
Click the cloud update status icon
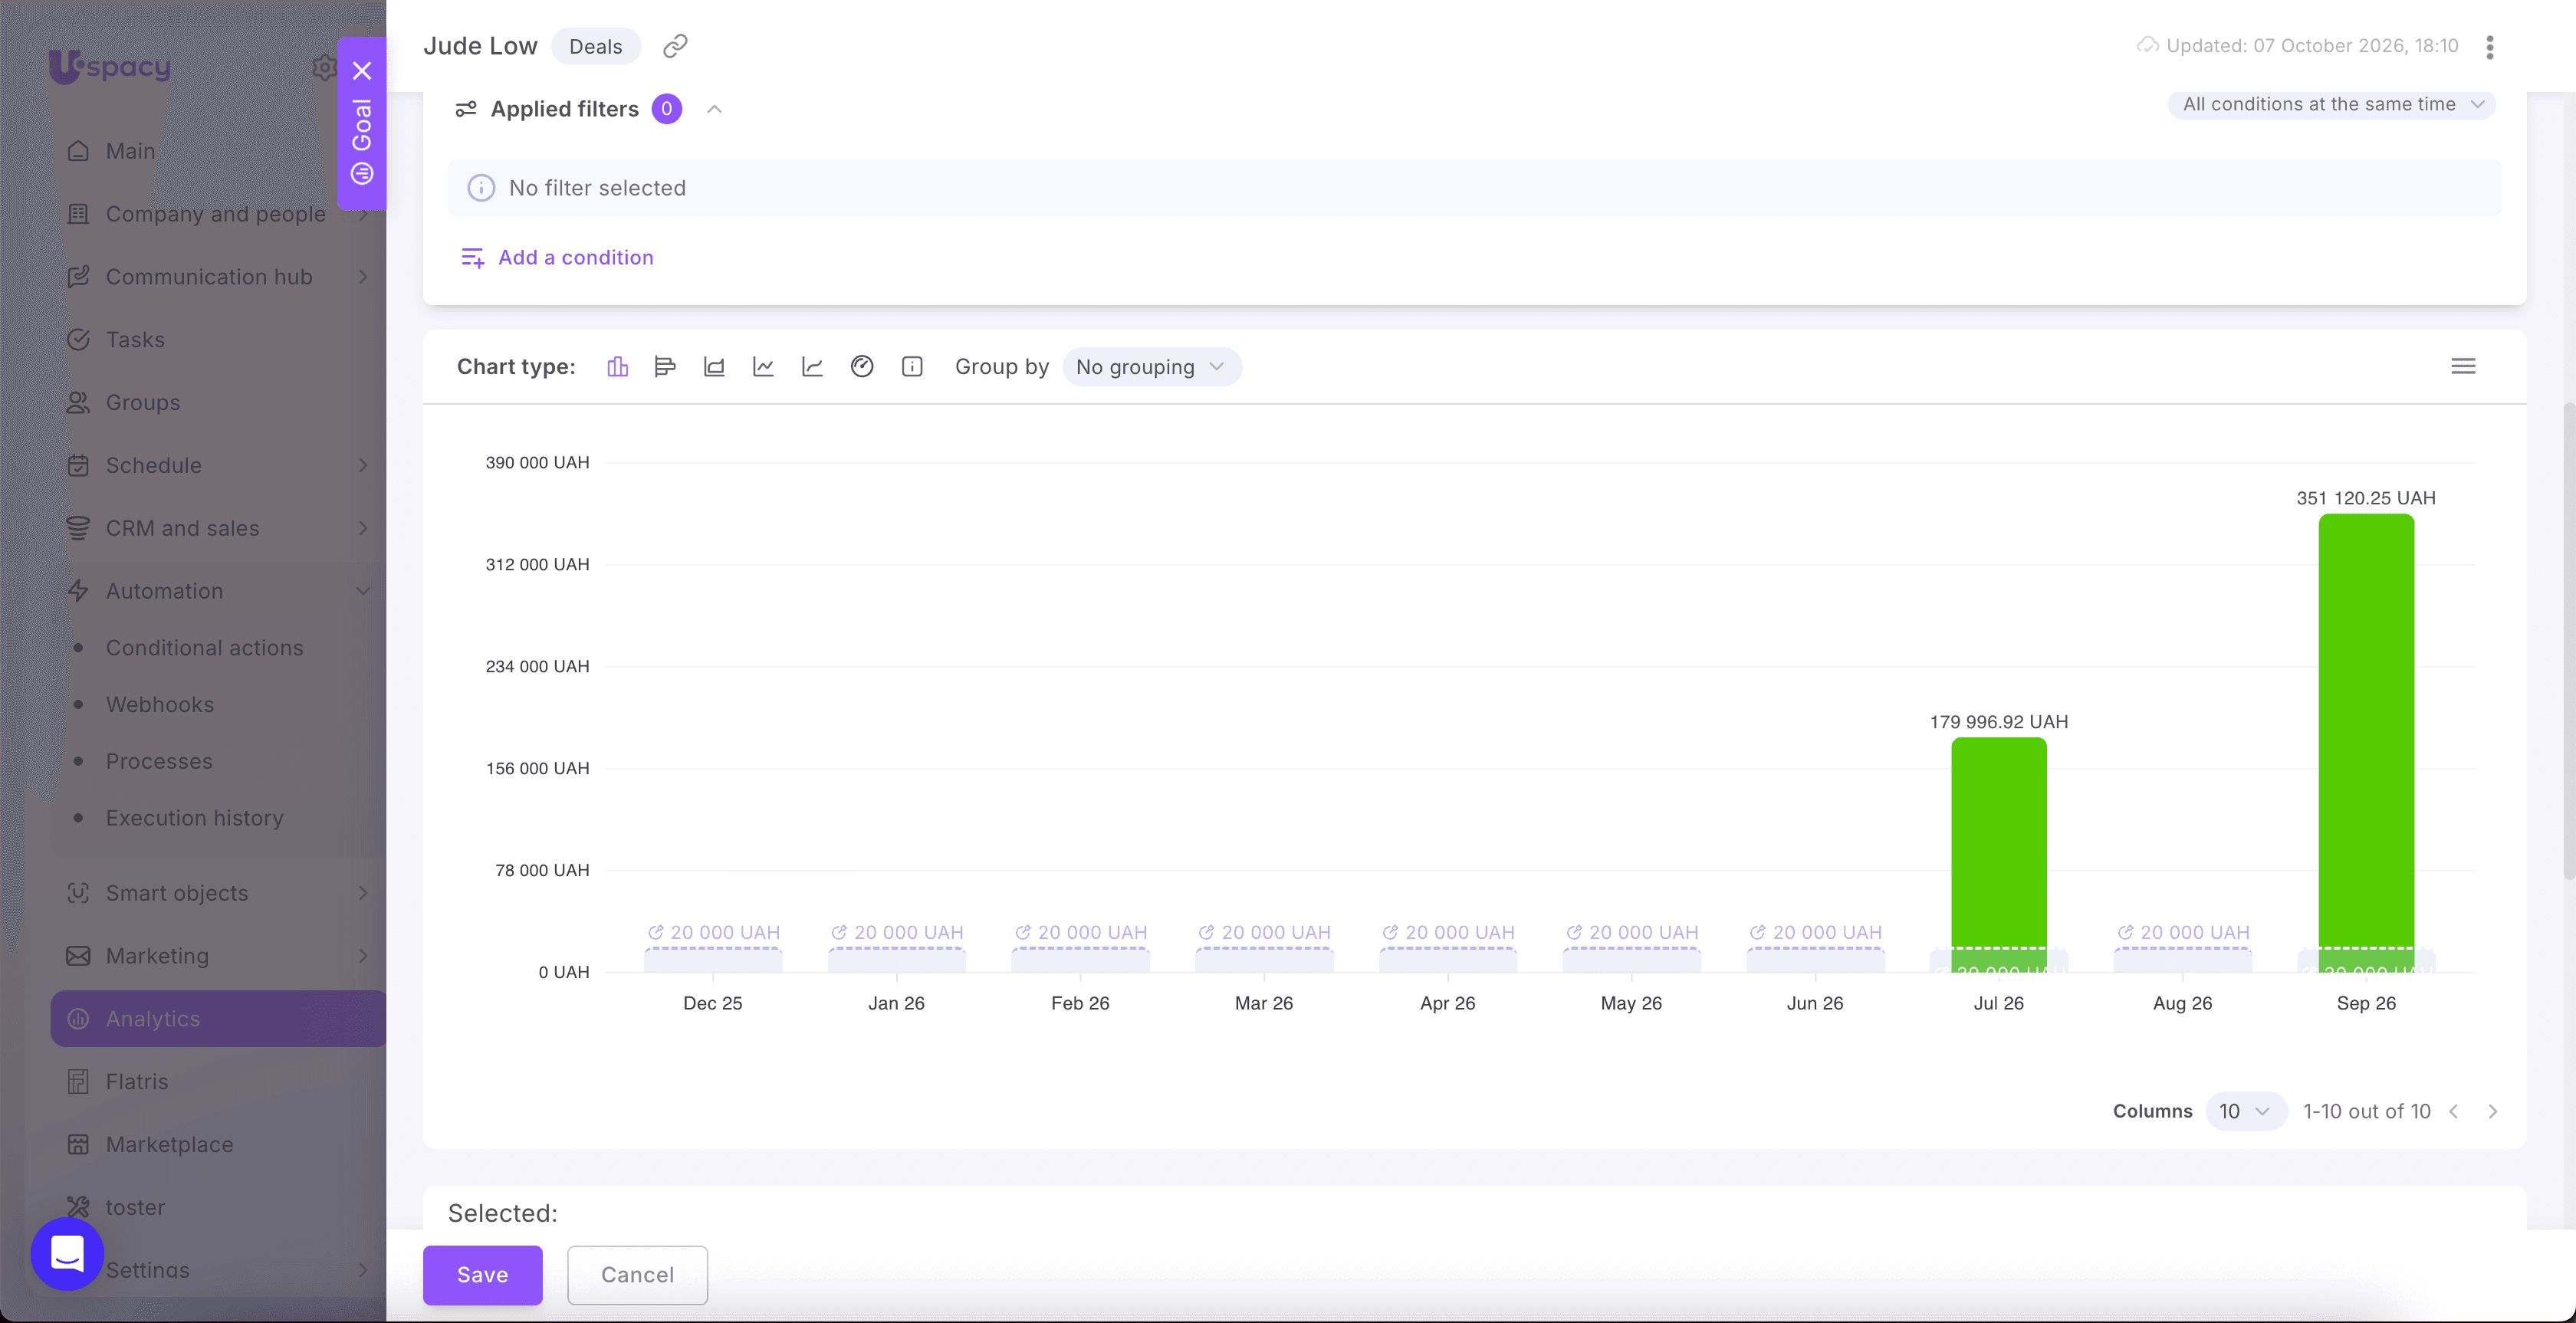coord(2147,46)
